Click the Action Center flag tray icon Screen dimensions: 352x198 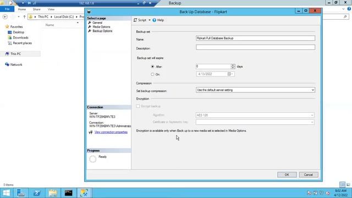click(309, 193)
